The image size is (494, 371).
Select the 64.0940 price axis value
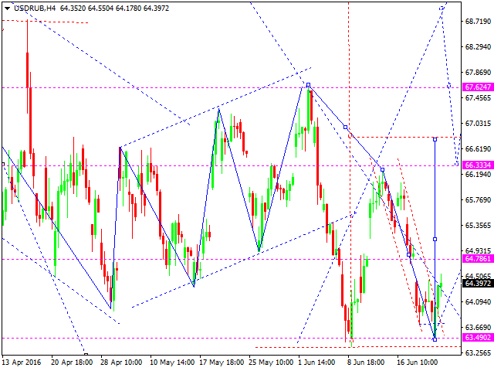(x=478, y=302)
